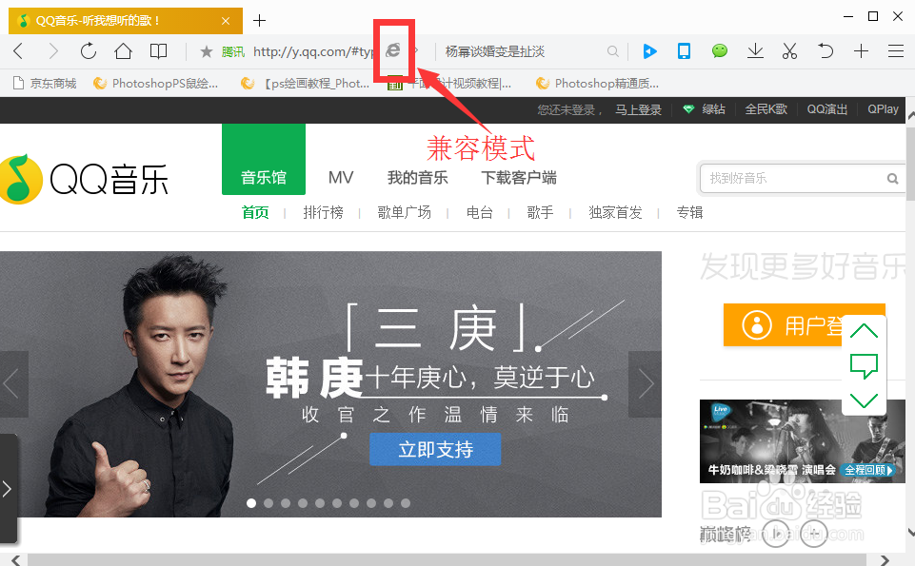
Task: Click the 立即支持 button
Action: click(435, 451)
